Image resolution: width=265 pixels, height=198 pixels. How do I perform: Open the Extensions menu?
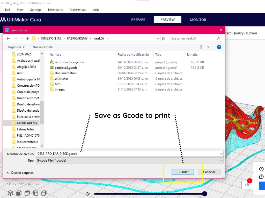click(55, 10)
